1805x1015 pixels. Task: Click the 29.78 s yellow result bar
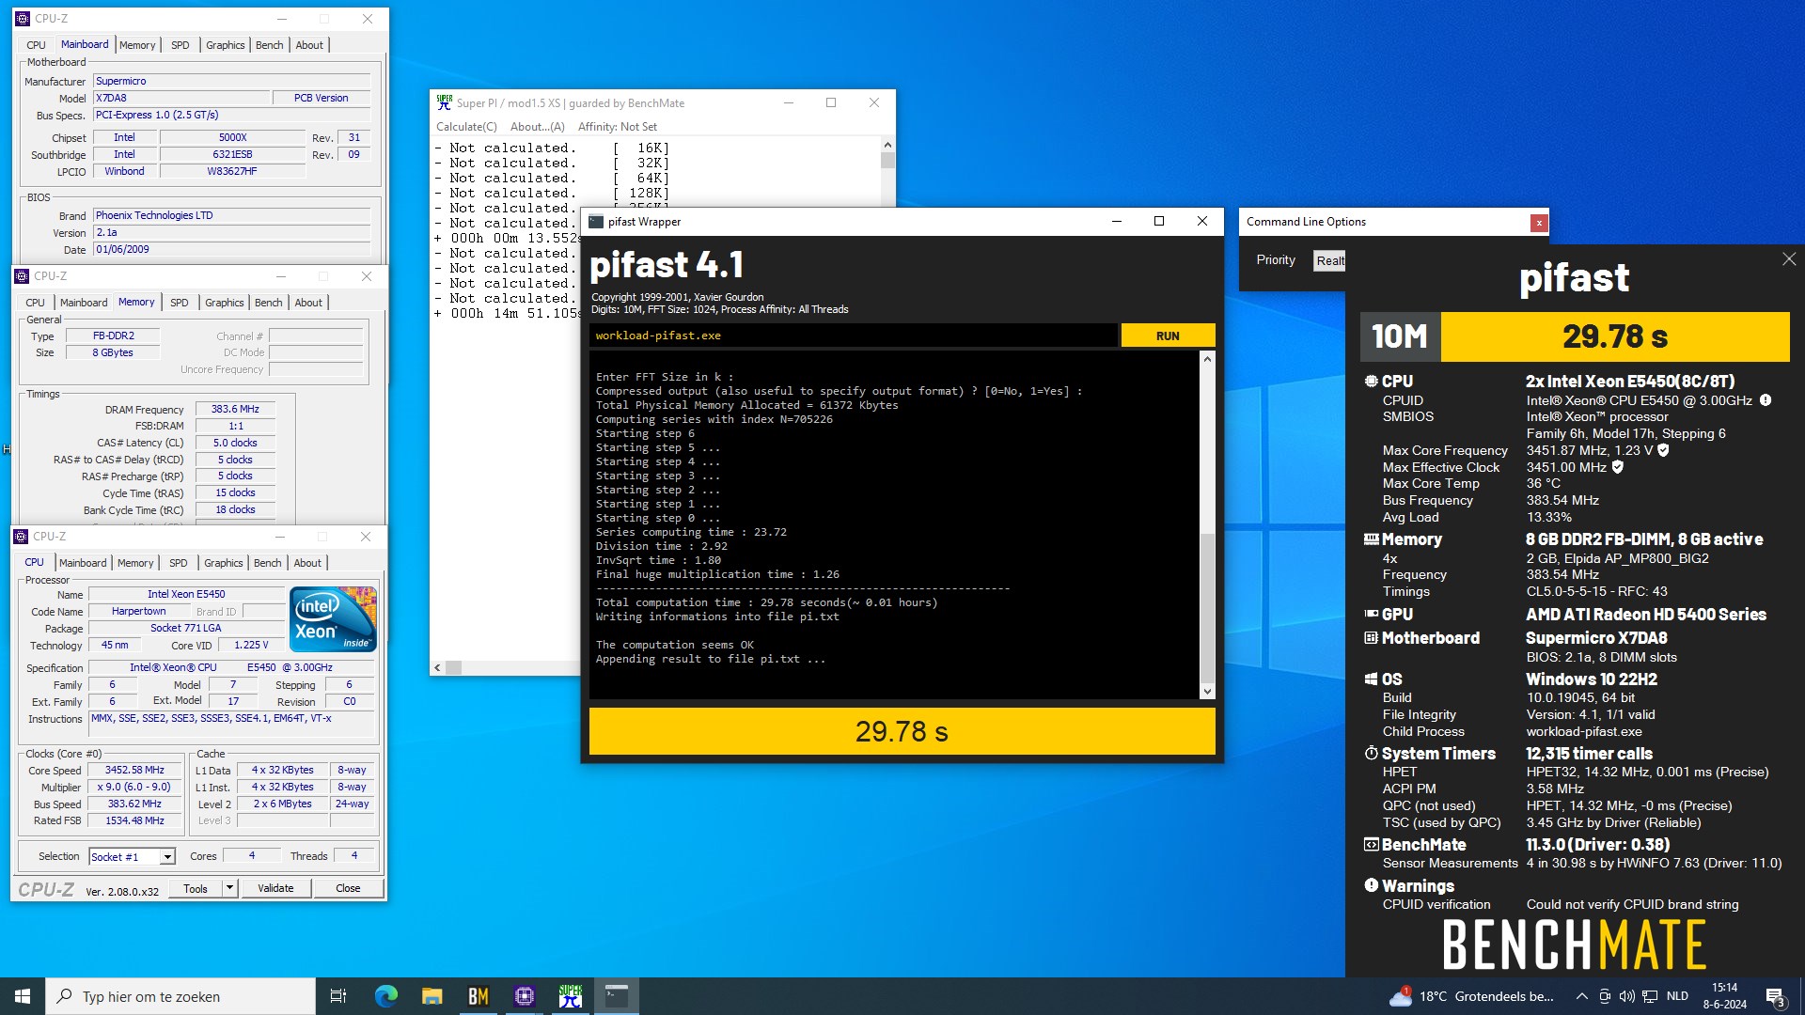(902, 731)
